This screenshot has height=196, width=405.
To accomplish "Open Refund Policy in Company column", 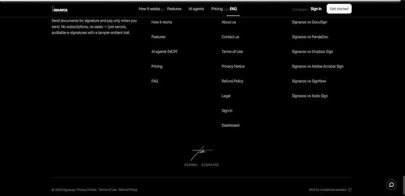I will point(232,81).
